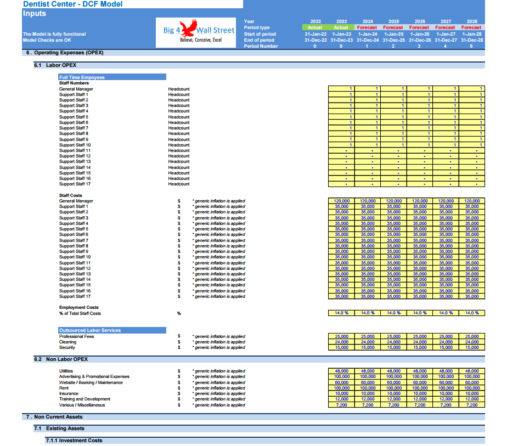Select Support Staff 17 cost 35,000 for 2023

(x=341, y=296)
